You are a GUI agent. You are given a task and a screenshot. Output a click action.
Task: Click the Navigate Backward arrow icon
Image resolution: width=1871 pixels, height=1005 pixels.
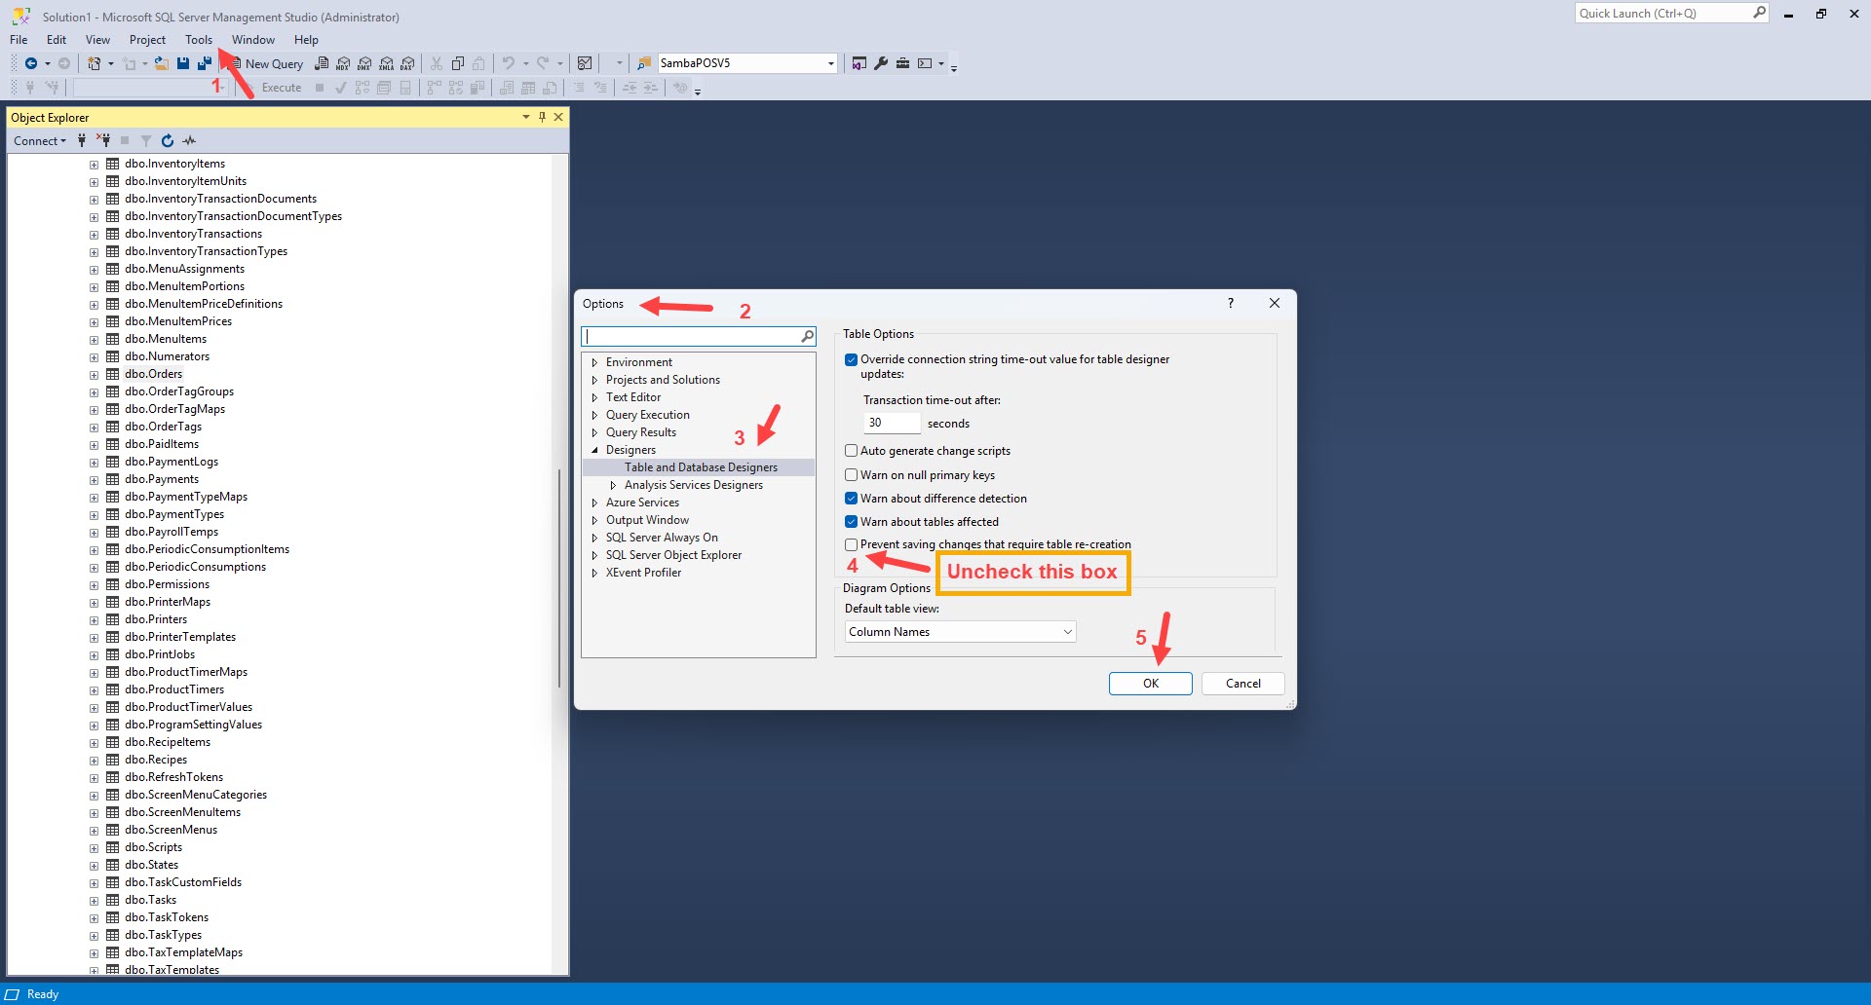(31, 63)
